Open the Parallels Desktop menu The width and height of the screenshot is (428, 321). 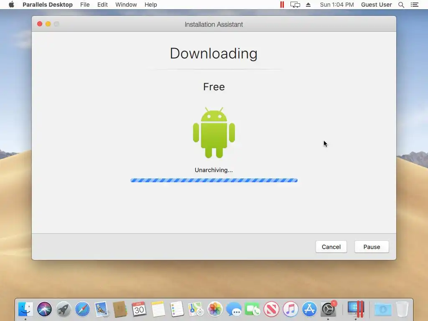tap(48, 5)
